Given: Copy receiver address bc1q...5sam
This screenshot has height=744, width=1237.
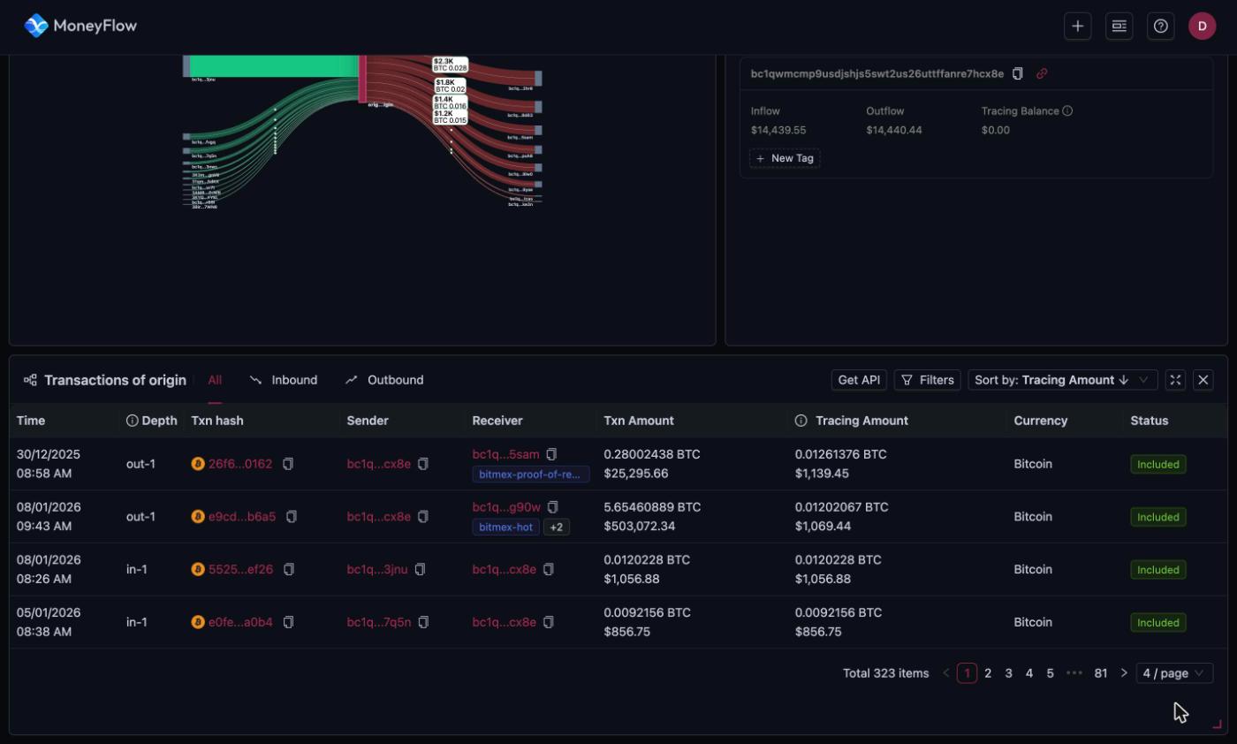Looking at the screenshot, I should [x=551, y=454].
